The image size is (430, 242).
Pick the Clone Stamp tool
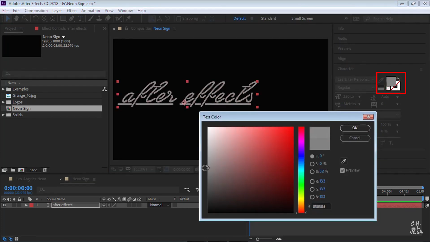pos(99,18)
